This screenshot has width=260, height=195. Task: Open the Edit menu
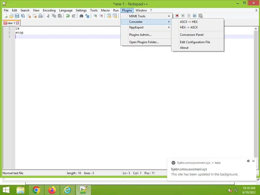(x=14, y=10)
